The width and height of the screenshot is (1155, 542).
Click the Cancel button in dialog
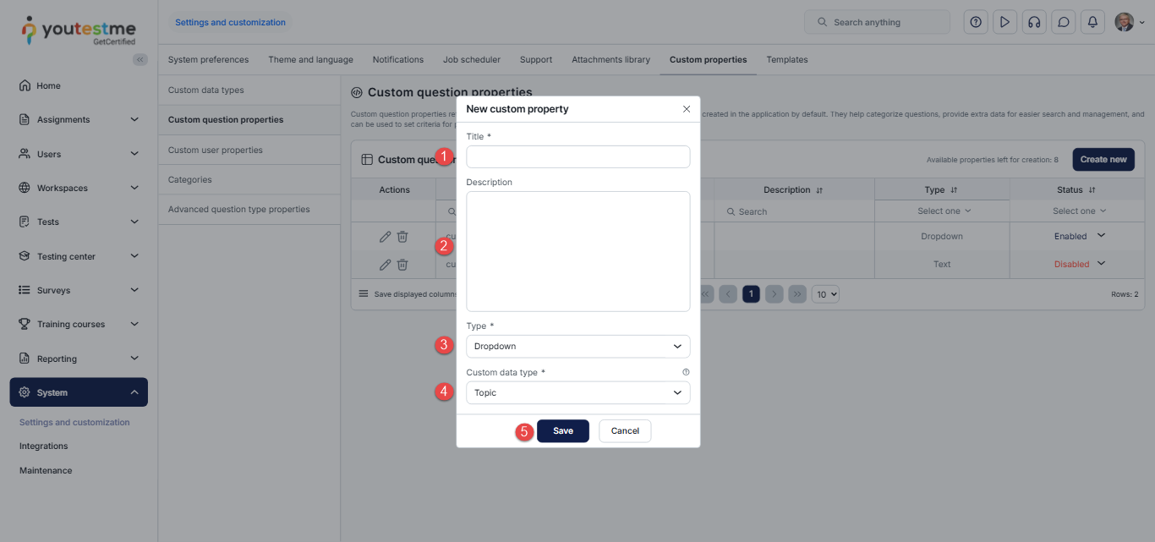click(x=625, y=430)
